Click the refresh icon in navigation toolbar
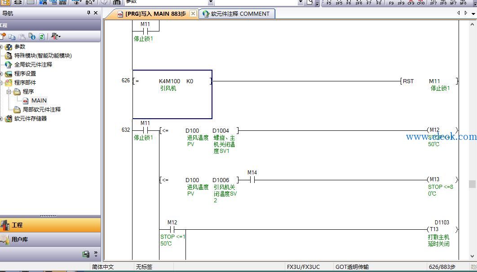Screen dimensions: 477x272 coord(42,36)
